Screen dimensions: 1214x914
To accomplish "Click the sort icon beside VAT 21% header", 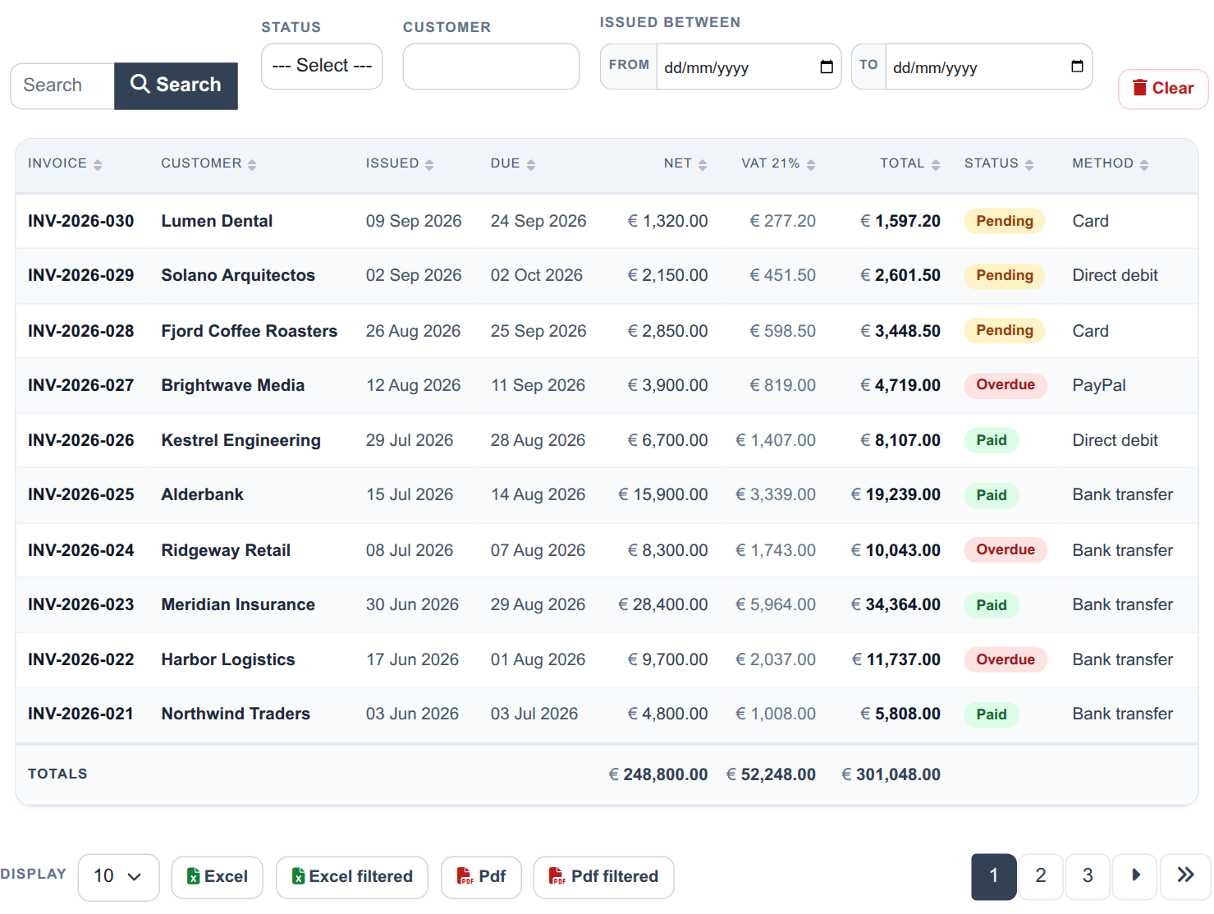I will coord(811,164).
